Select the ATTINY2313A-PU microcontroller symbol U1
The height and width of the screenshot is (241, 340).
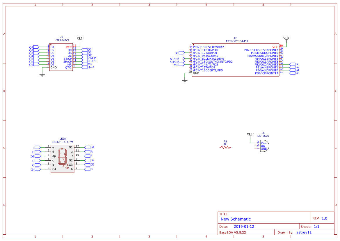coord(236,58)
